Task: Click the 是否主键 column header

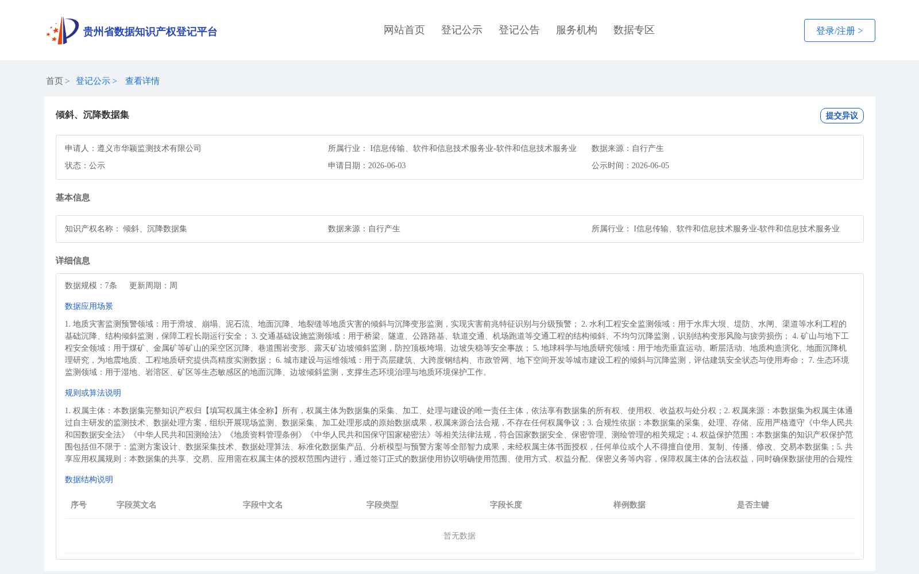Action: tap(753, 505)
